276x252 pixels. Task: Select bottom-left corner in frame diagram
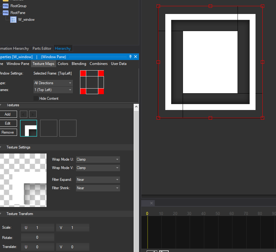(x=83, y=91)
